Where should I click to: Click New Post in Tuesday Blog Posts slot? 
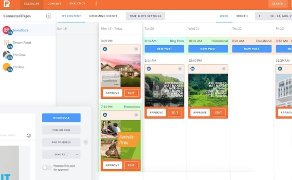(164, 49)
